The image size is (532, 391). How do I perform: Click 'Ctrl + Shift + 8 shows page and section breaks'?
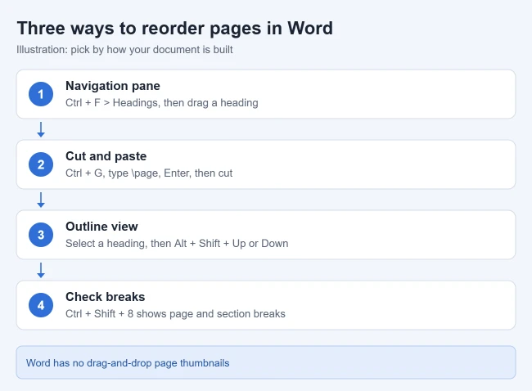175,313
